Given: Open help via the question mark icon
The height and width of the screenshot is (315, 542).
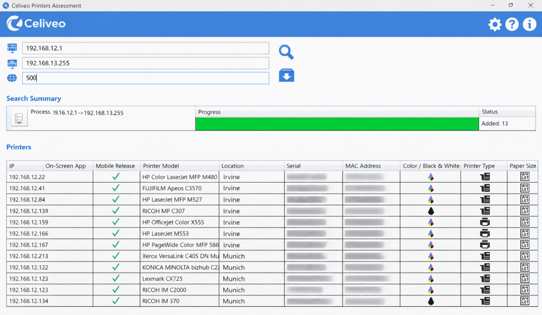Looking at the screenshot, I should point(512,24).
